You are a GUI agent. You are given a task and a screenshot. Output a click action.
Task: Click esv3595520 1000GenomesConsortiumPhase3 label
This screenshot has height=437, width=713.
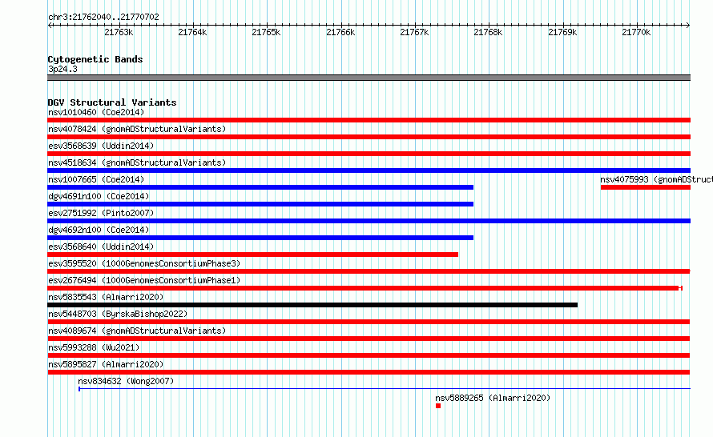(144, 263)
